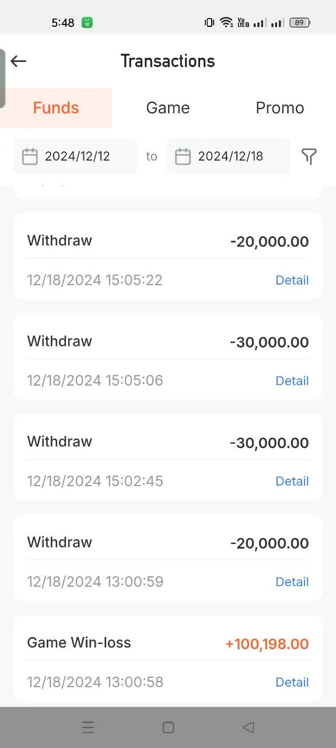Switch to the Game tab
The width and height of the screenshot is (336, 748).
coord(168,108)
